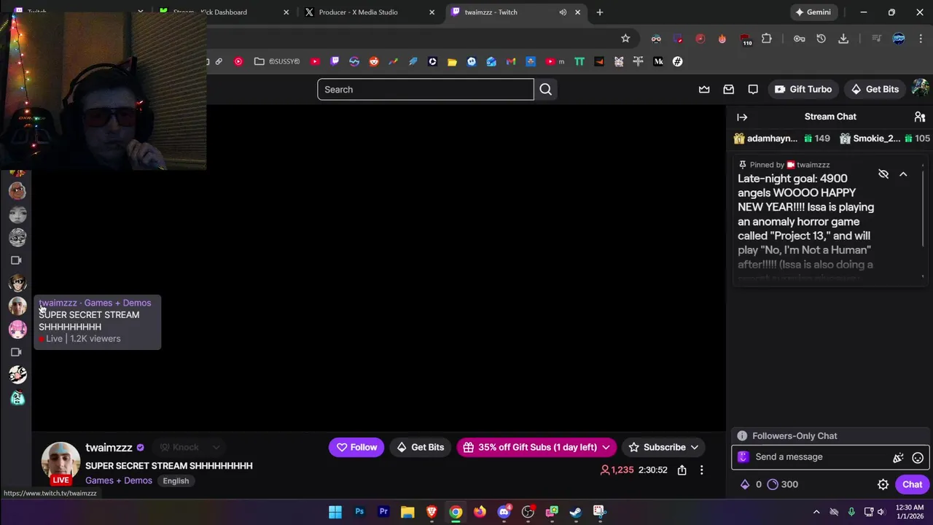
Task: Open the Gmail bookmark
Action: tap(511, 62)
